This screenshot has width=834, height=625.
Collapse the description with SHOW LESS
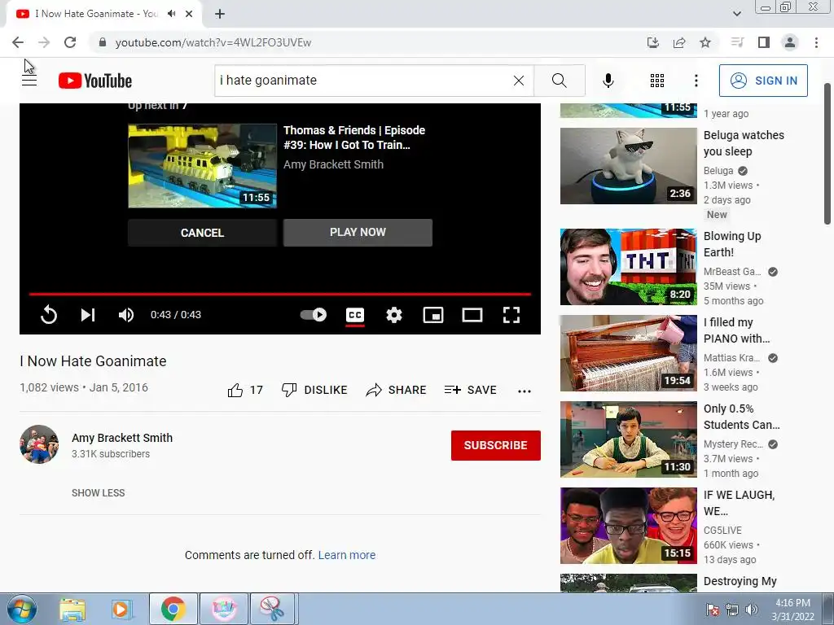coord(99,492)
